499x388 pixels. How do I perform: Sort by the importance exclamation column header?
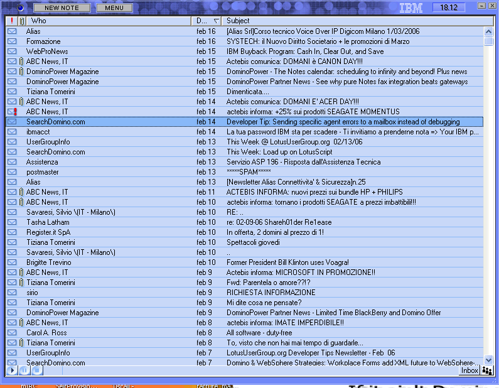pyautogui.click(x=12, y=21)
